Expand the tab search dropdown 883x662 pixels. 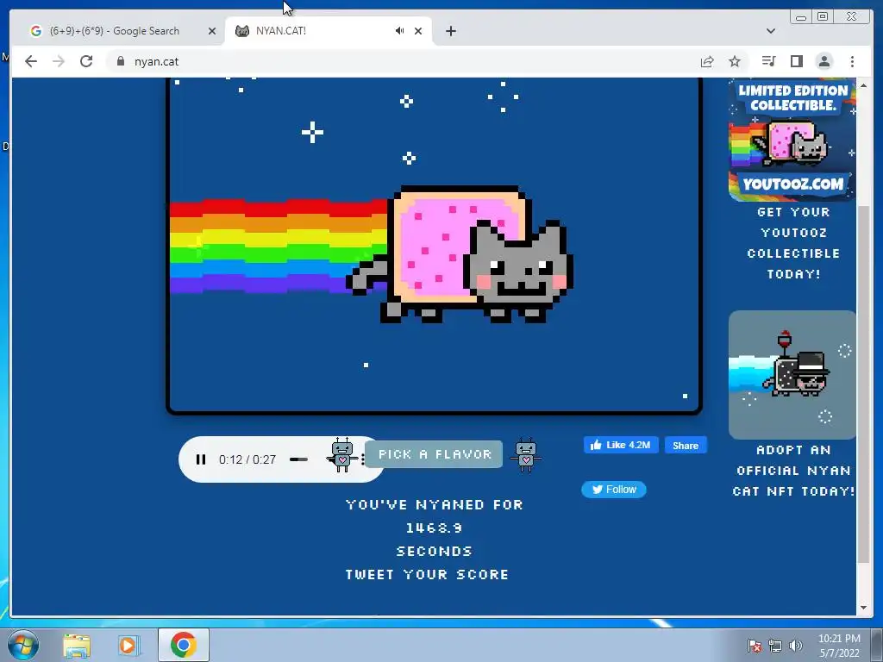[770, 31]
